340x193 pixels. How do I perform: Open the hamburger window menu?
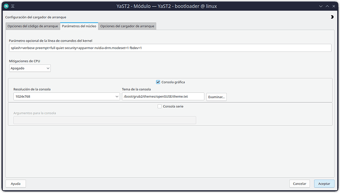click(x=13, y=6)
